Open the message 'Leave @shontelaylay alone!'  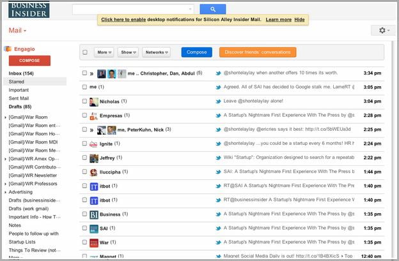[253, 101]
